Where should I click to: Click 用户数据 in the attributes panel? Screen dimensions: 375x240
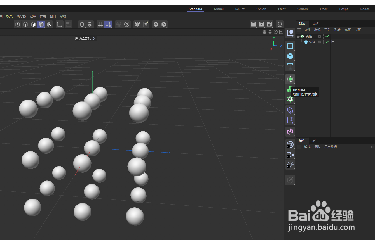point(331,147)
